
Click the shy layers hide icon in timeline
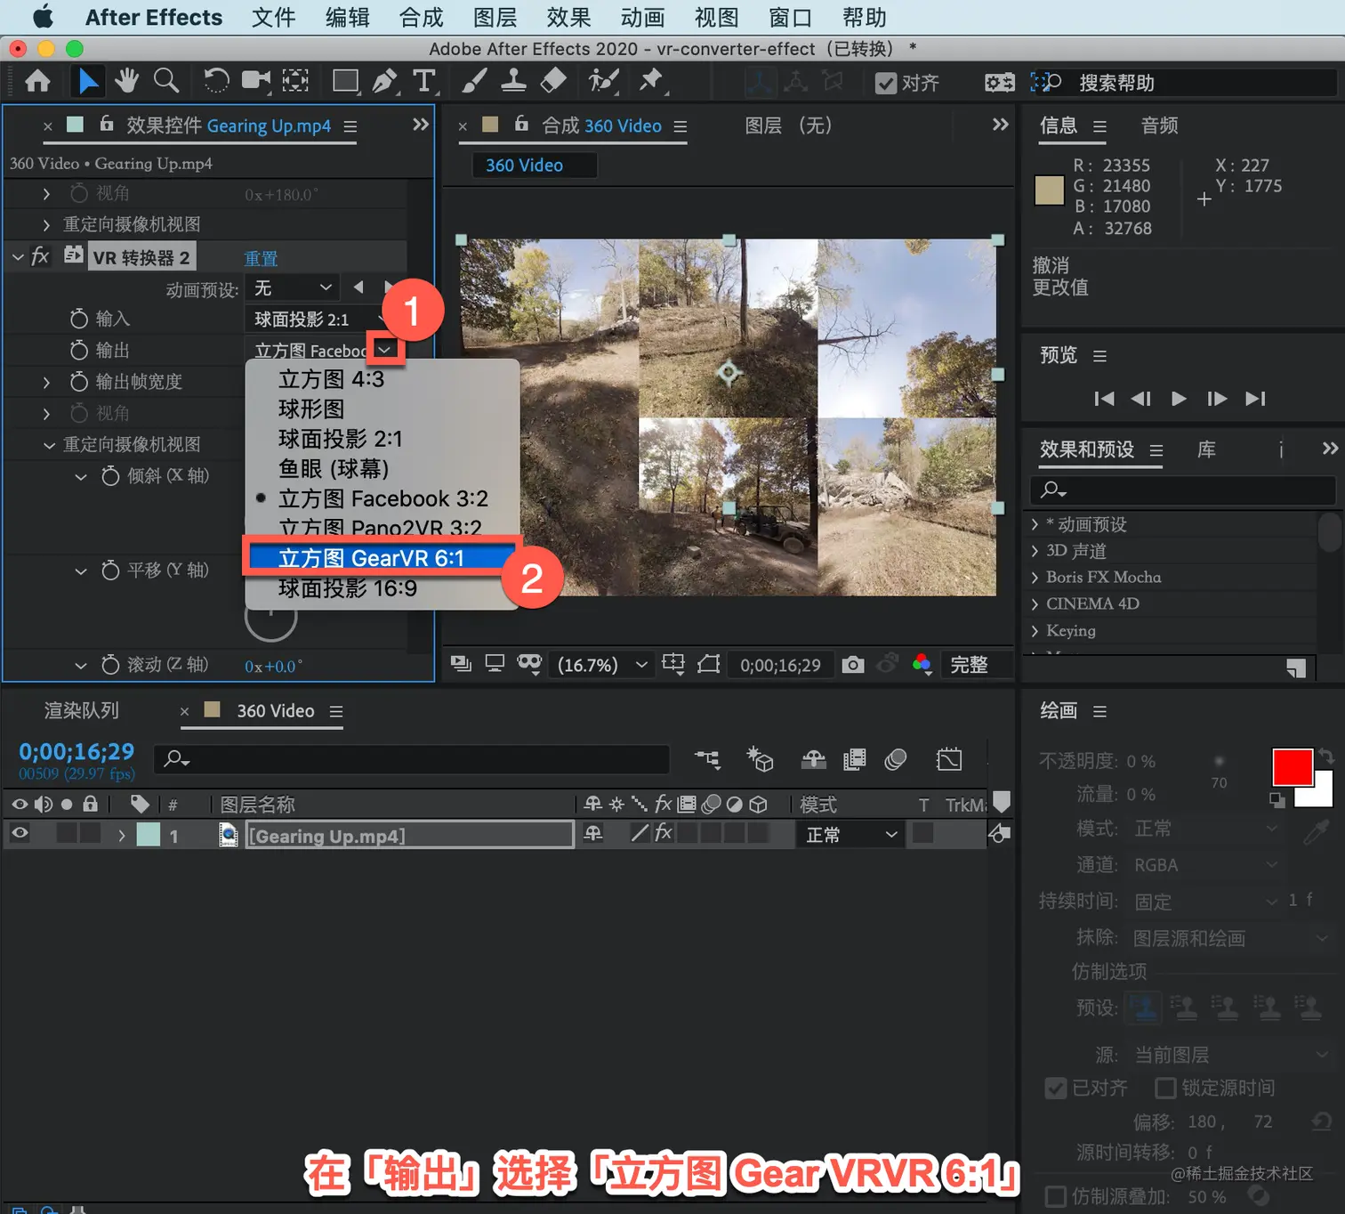(x=814, y=759)
